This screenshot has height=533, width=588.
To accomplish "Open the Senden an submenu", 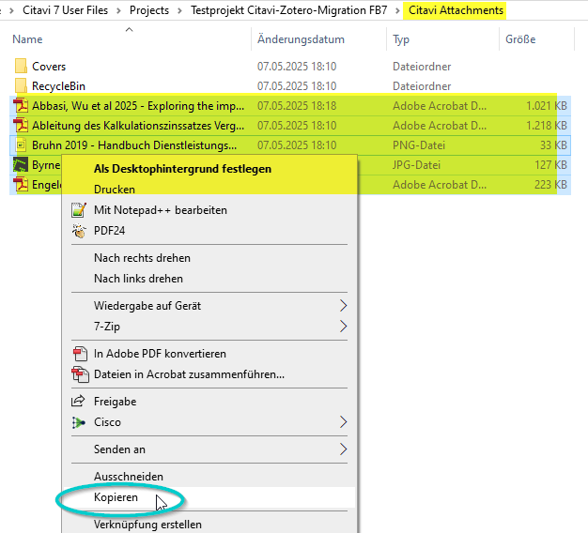I will [343, 449].
